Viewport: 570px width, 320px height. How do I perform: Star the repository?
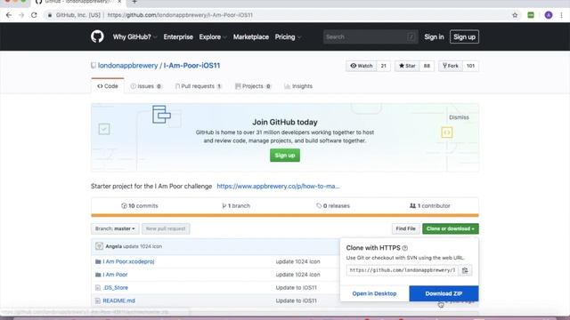[x=407, y=66]
